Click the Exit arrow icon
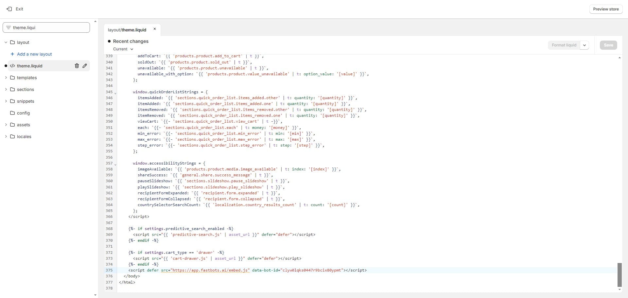The width and height of the screenshot is (628, 298). [9, 9]
